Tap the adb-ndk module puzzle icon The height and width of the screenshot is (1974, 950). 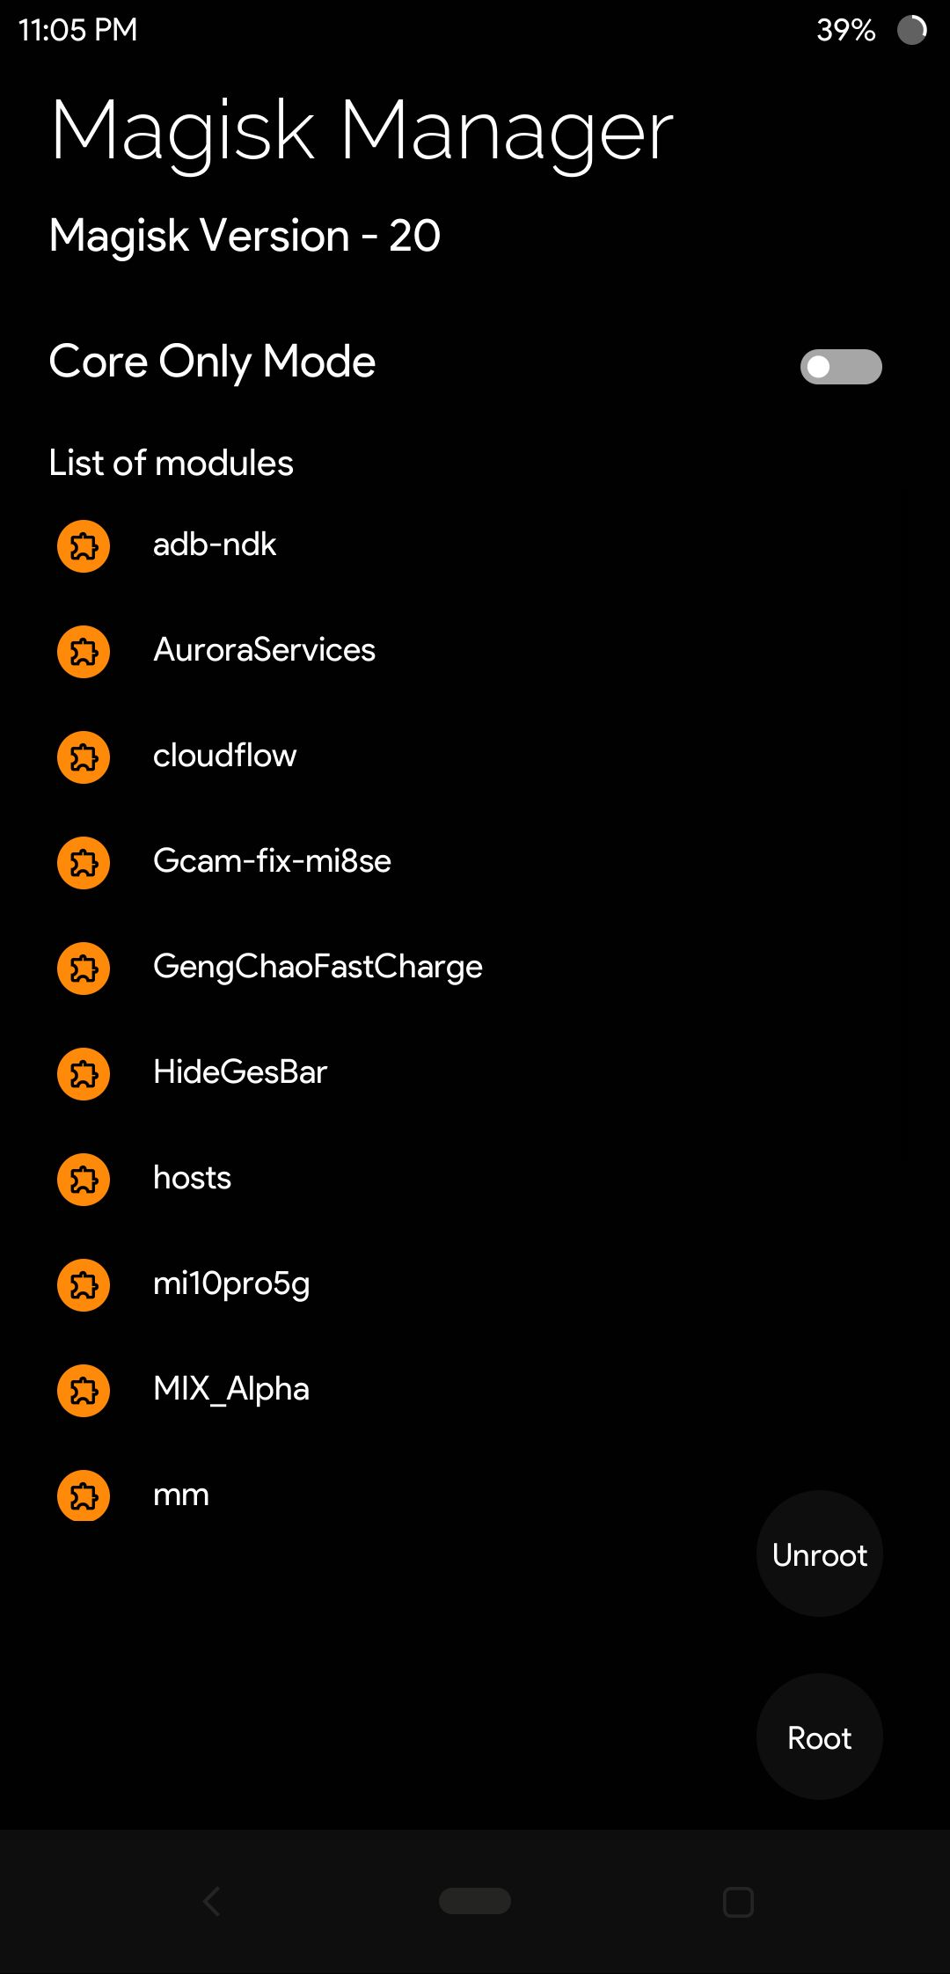(84, 546)
